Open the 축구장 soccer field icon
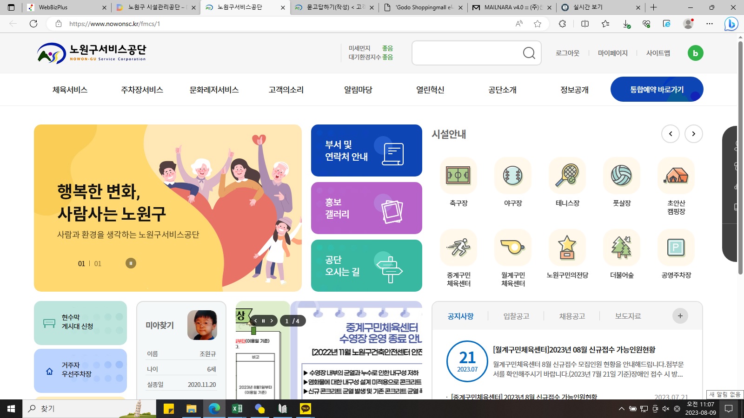 coord(458,176)
